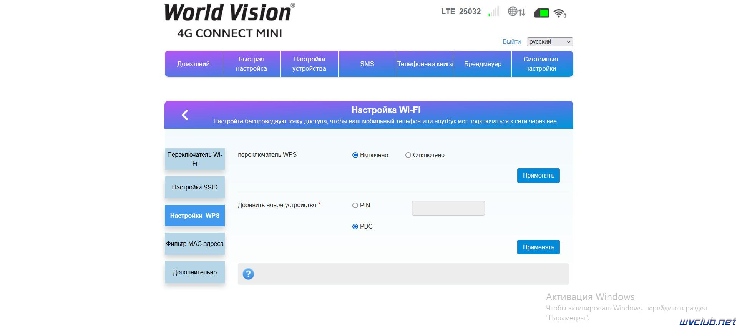Switch to Настройки SSID sidebar tab

click(x=195, y=188)
